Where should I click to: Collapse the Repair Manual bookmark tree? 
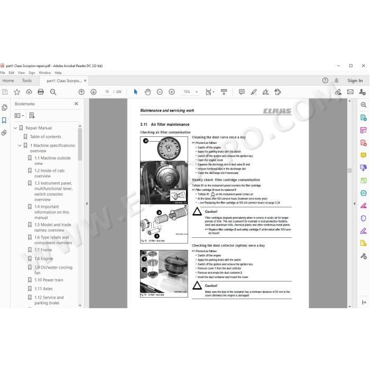coord(15,128)
